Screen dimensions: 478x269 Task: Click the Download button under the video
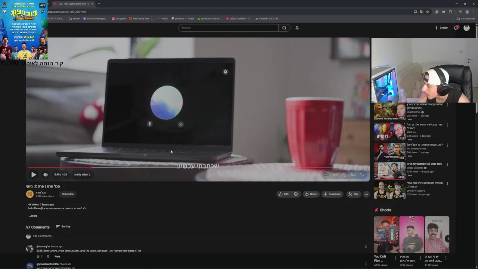tap(332, 194)
